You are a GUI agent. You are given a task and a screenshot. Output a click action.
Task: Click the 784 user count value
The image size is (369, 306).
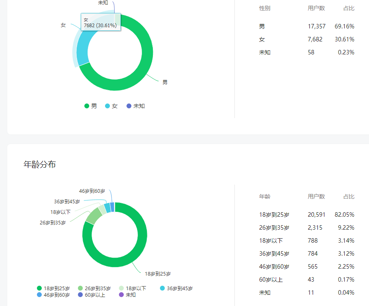313,254
